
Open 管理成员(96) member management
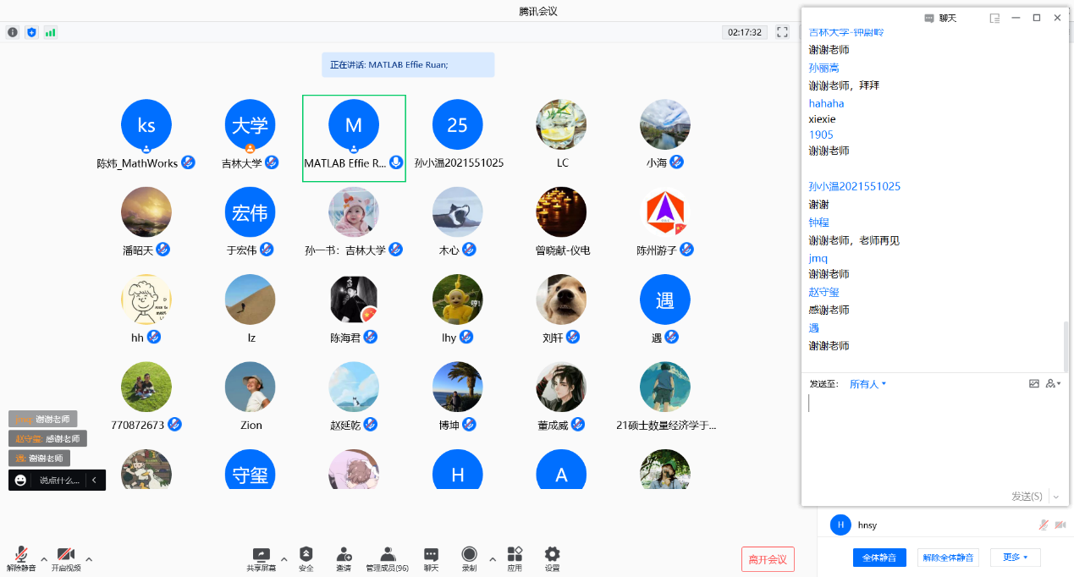click(387, 557)
